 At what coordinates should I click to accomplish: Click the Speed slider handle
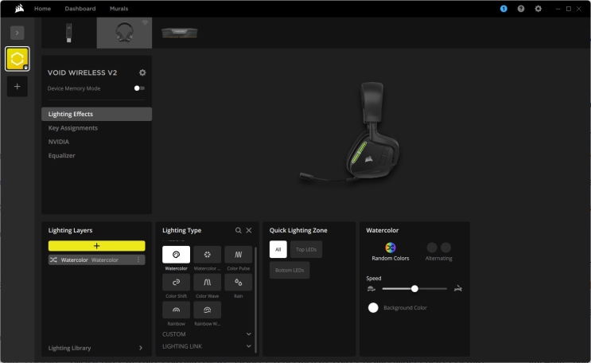[x=414, y=288]
